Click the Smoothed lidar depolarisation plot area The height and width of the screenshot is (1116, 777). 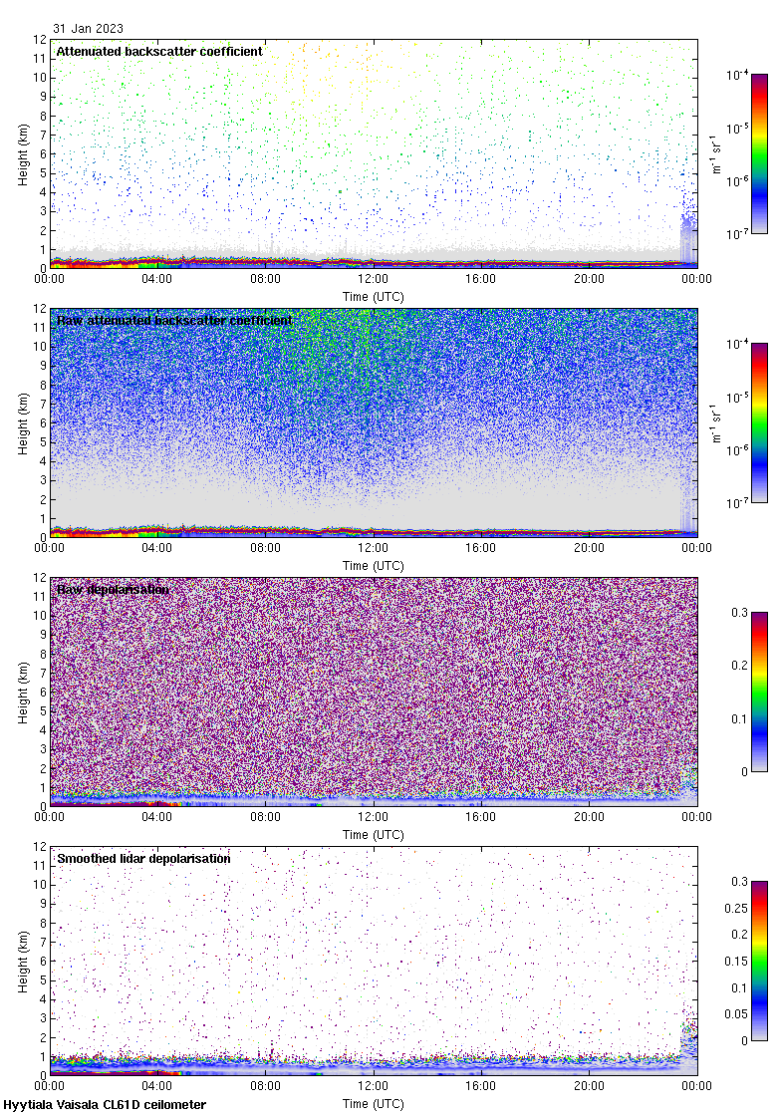[x=374, y=961]
